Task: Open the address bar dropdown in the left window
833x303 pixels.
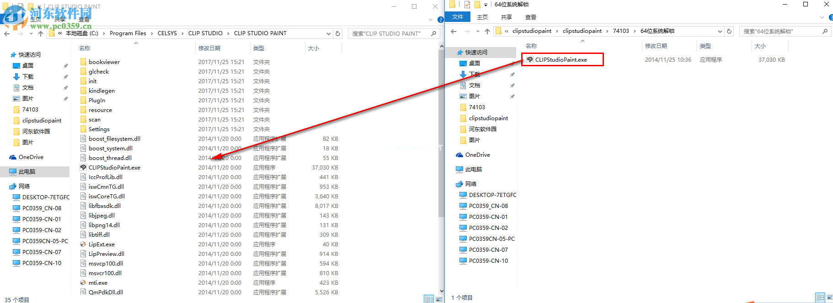Action: [328, 33]
